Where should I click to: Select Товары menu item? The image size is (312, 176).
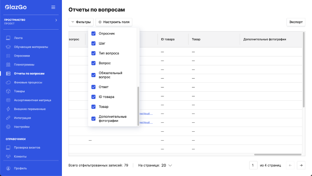[x=19, y=91]
